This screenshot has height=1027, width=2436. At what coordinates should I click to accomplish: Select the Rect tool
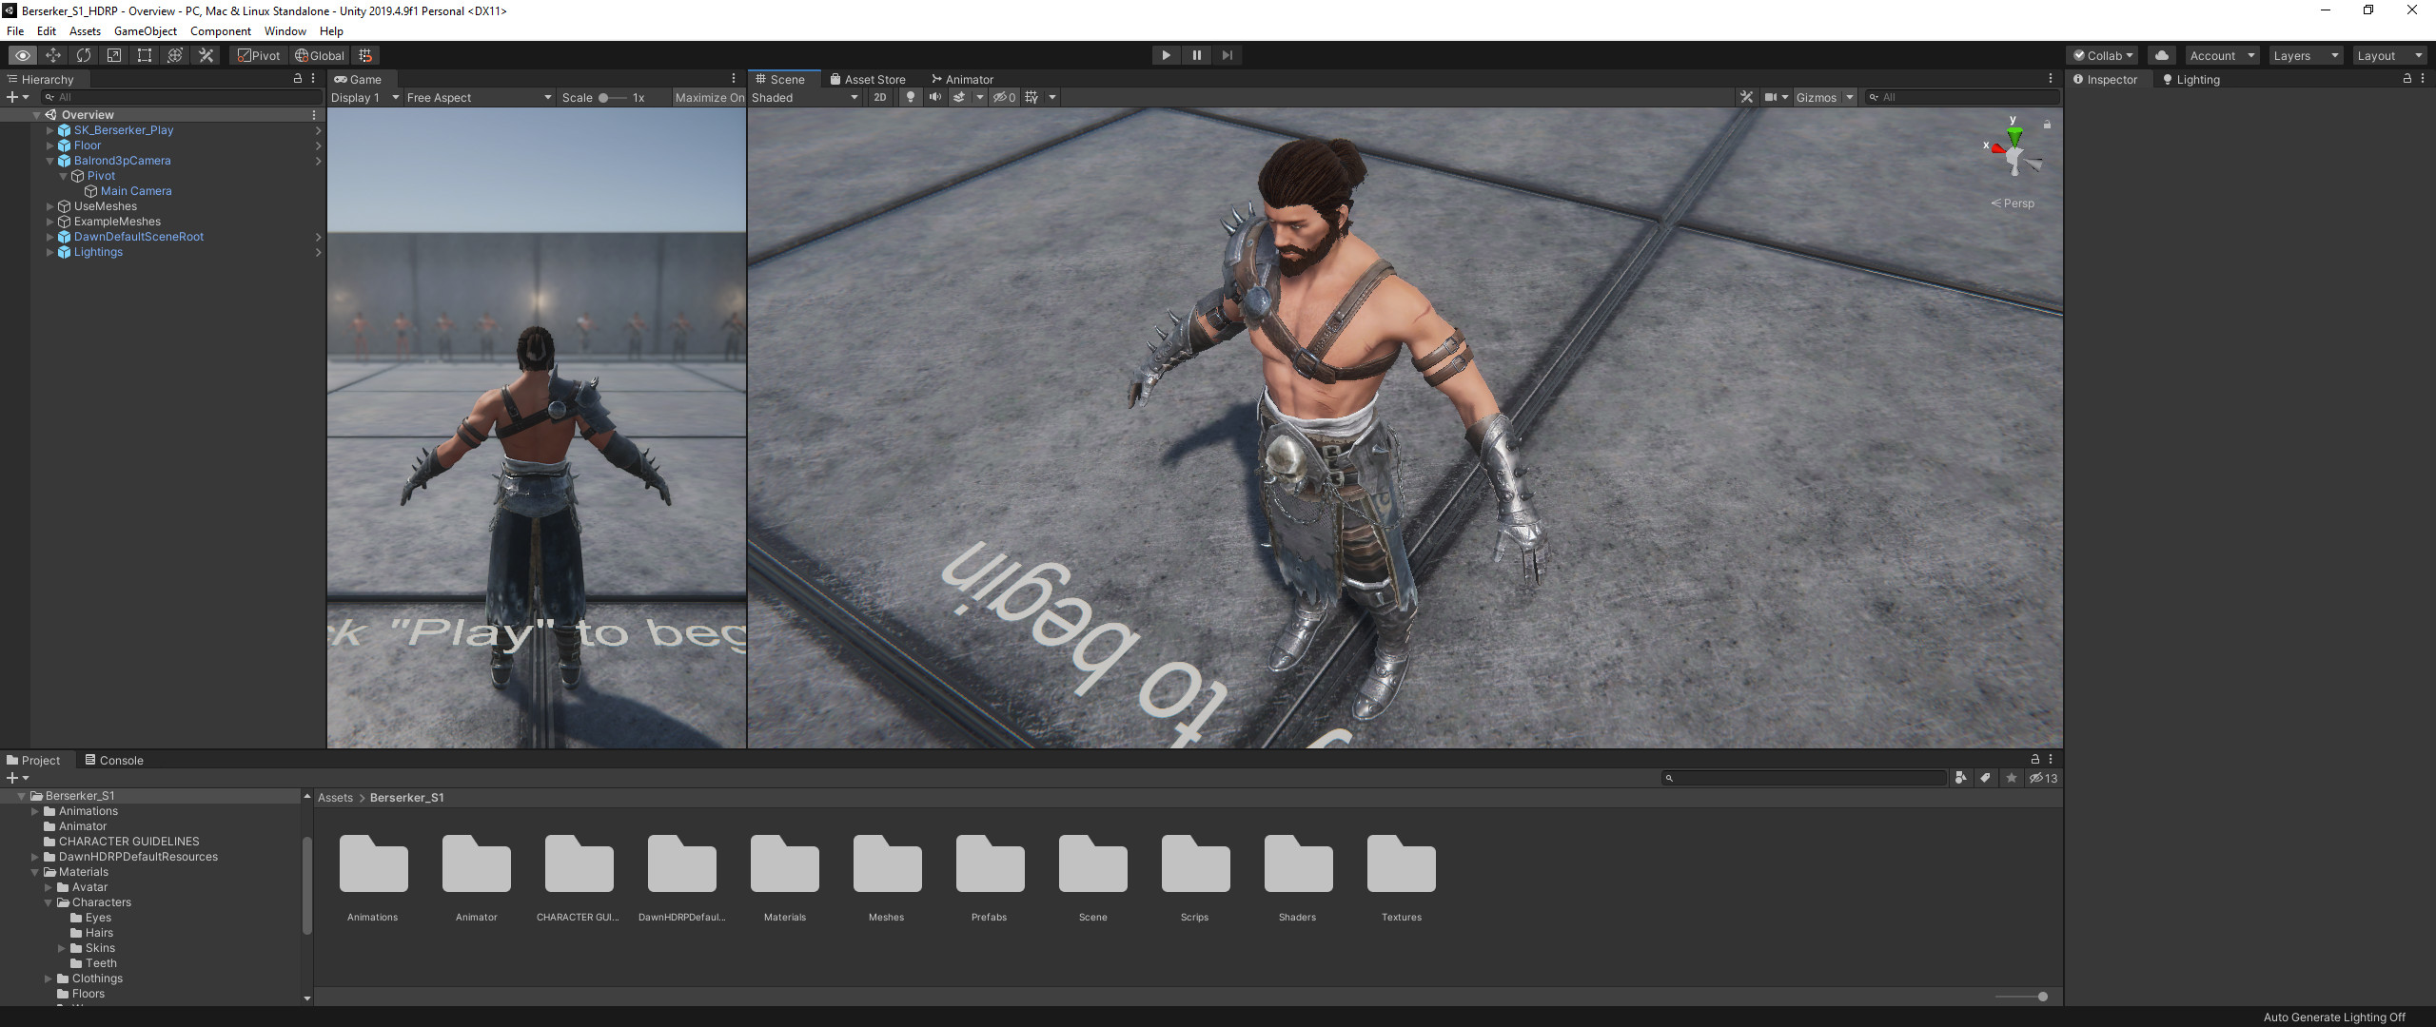[145, 55]
